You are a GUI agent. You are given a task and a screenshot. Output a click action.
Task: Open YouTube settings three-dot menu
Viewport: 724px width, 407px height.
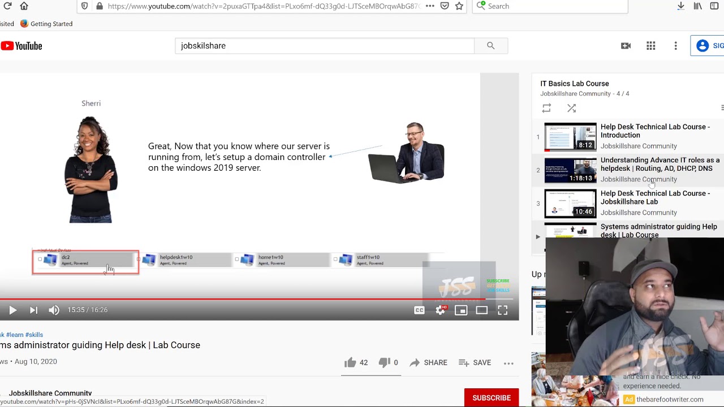[675, 46]
